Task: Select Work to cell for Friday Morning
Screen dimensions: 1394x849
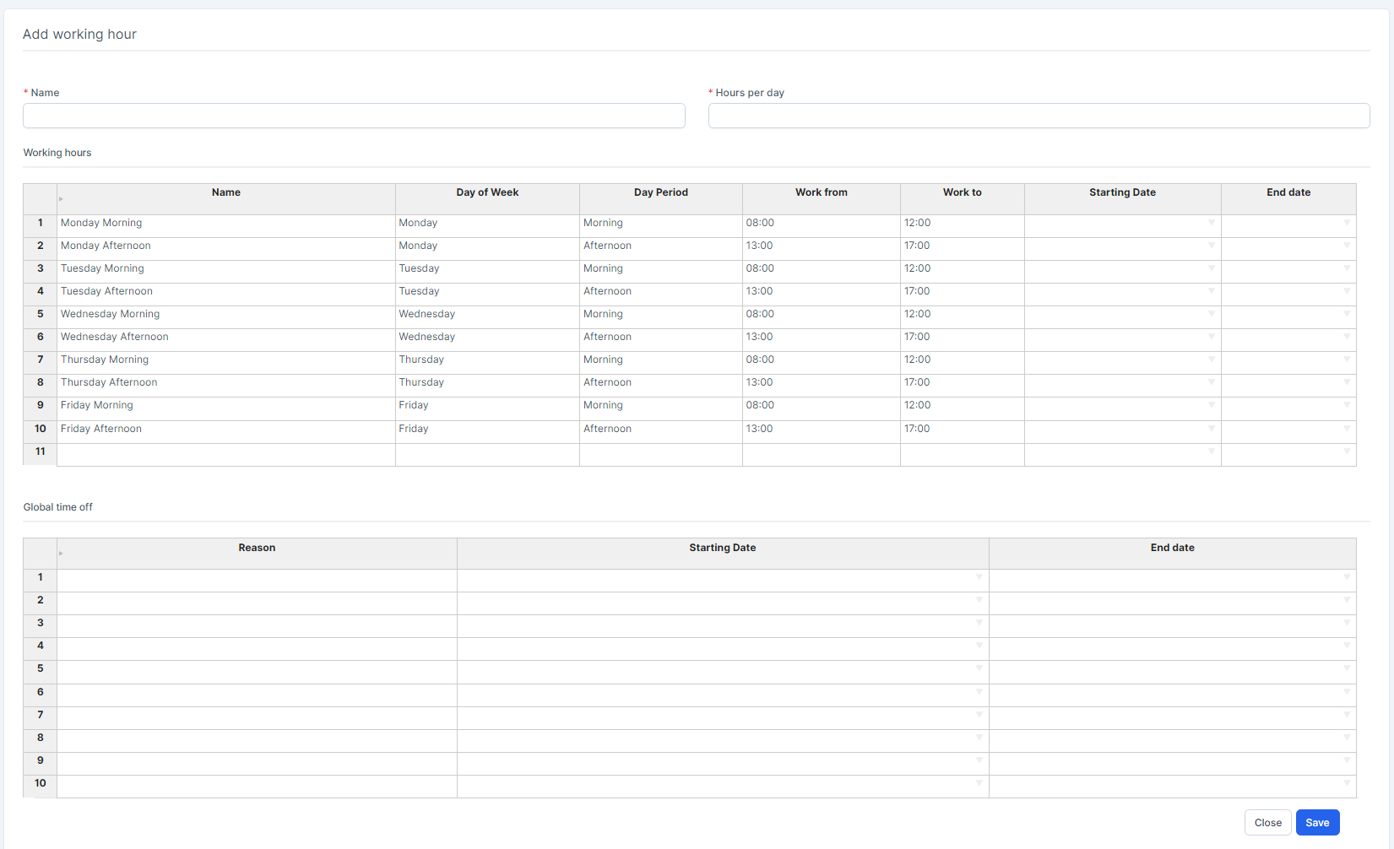Action: (962, 405)
